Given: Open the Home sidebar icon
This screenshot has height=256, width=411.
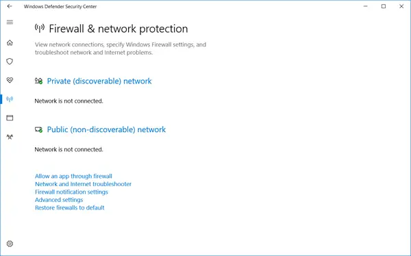Looking at the screenshot, I should coord(10,42).
